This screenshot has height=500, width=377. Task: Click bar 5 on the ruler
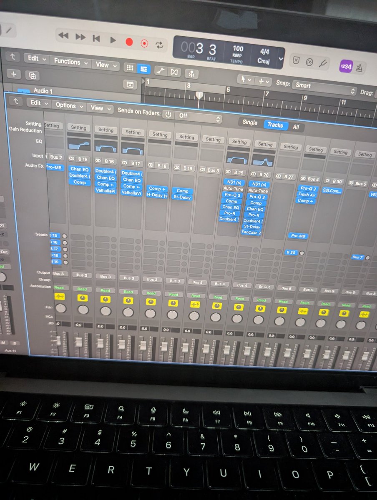[x=228, y=90]
